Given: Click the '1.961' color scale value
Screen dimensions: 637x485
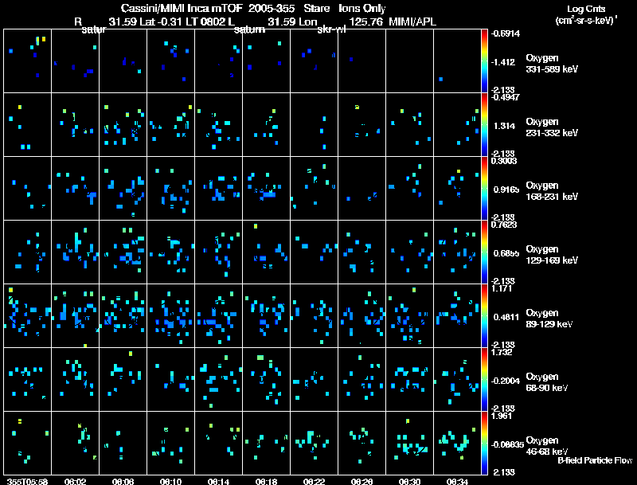Looking at the screenshot, I should point(502,416).
